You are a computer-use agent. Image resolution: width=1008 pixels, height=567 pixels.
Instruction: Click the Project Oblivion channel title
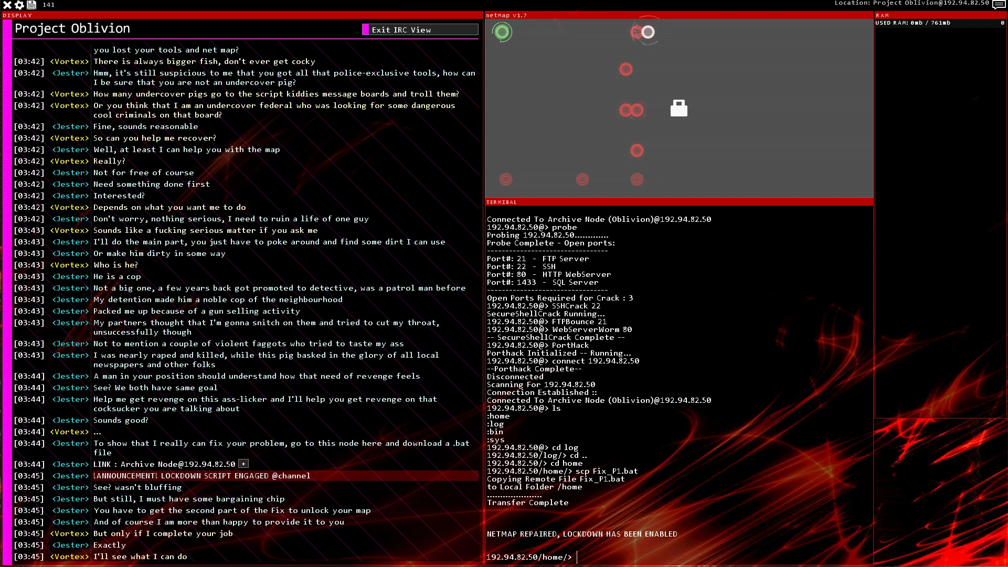pos(72,28)
